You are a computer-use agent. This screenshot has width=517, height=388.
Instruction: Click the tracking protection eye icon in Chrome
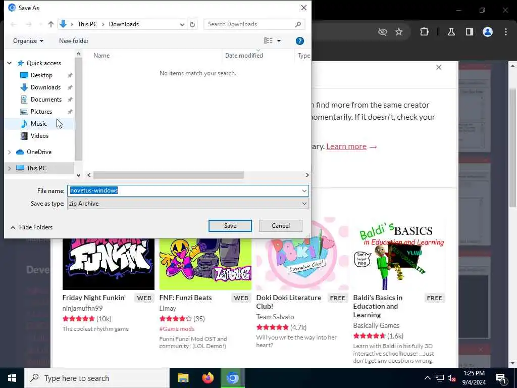383,32
